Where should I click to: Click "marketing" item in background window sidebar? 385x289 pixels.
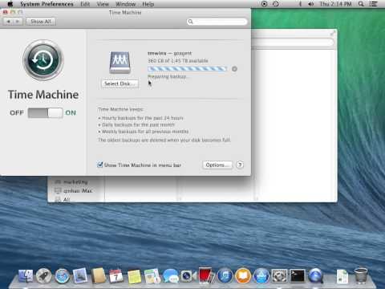(75, 182)
